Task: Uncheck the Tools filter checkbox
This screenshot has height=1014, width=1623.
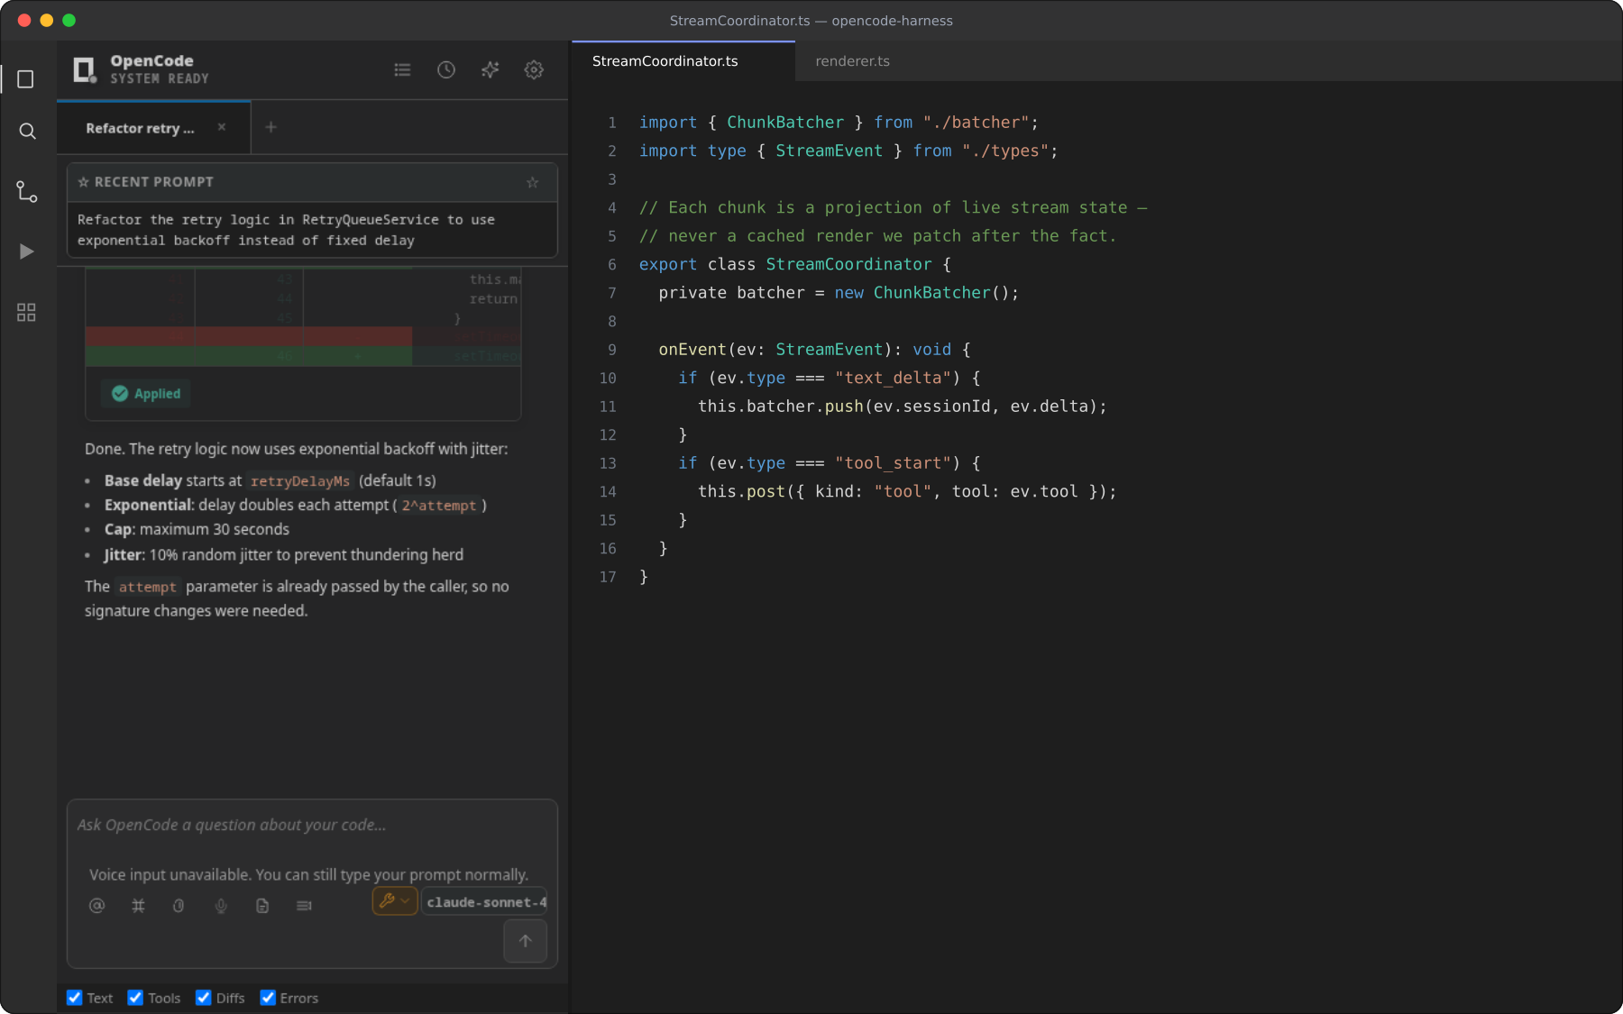Action: point(135,997)
